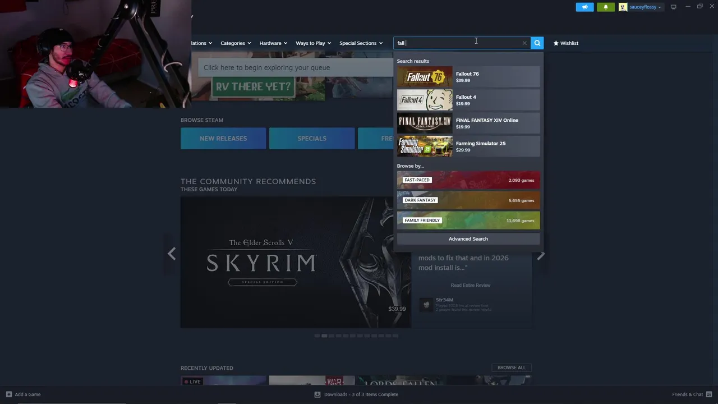
Task: Click Downloads 3 of 3 Items Complete
Action: [361, 394]
